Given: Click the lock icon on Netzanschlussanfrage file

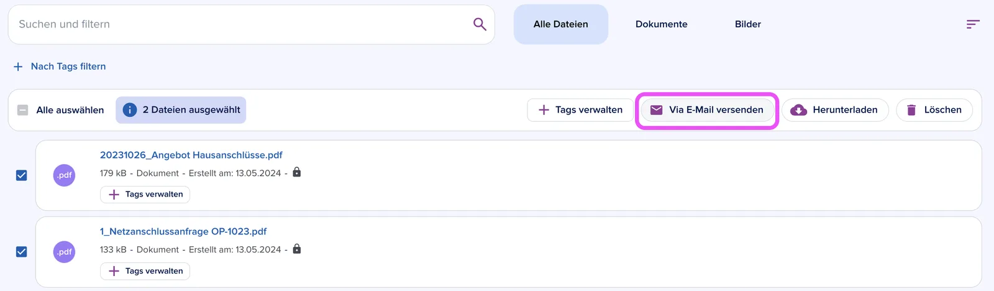Looking at the screenshot, I should pyautogui.click(x=297, y=249).
